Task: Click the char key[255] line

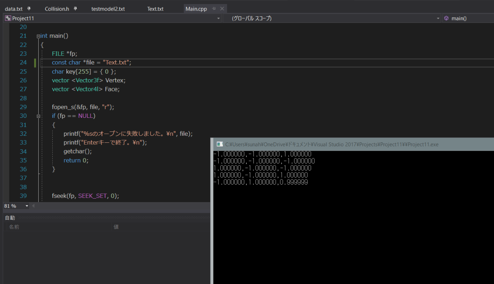Action: (84, 71)
